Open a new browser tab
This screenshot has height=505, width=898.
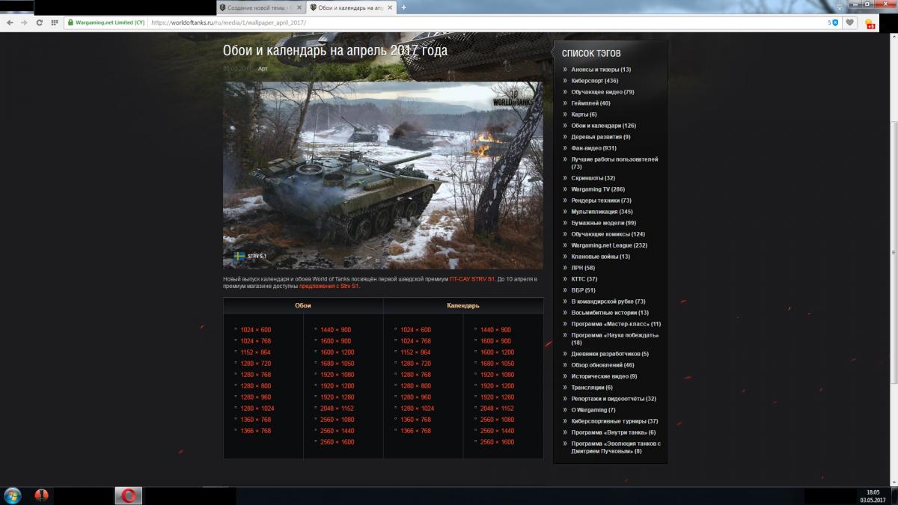(x=404, y=7)
